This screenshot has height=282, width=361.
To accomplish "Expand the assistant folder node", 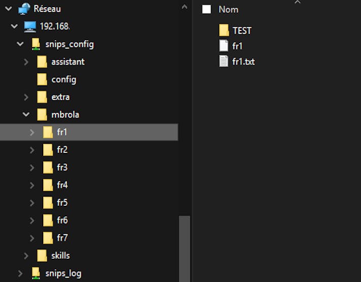I will coord(26,62).
